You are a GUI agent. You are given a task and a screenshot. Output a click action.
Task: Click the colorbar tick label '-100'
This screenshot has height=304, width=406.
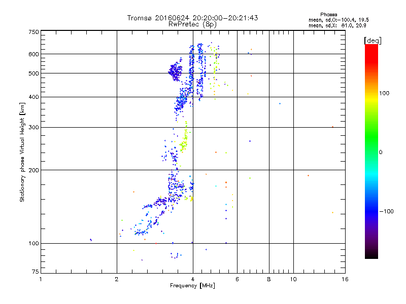386,211
